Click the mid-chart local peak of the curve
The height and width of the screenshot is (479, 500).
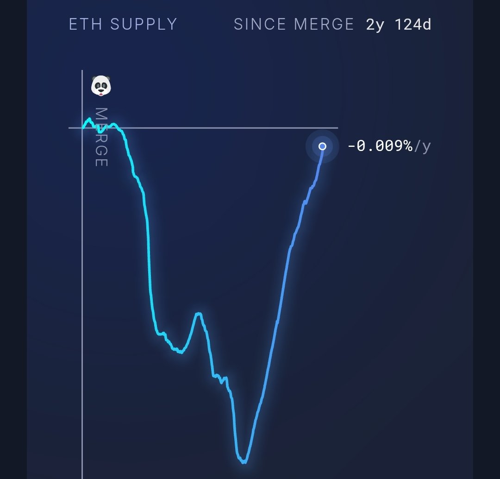coord(199,314)
